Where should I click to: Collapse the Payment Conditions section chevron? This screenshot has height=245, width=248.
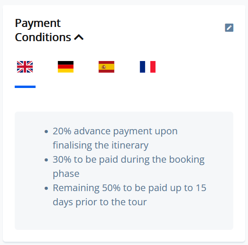(79, 37)
